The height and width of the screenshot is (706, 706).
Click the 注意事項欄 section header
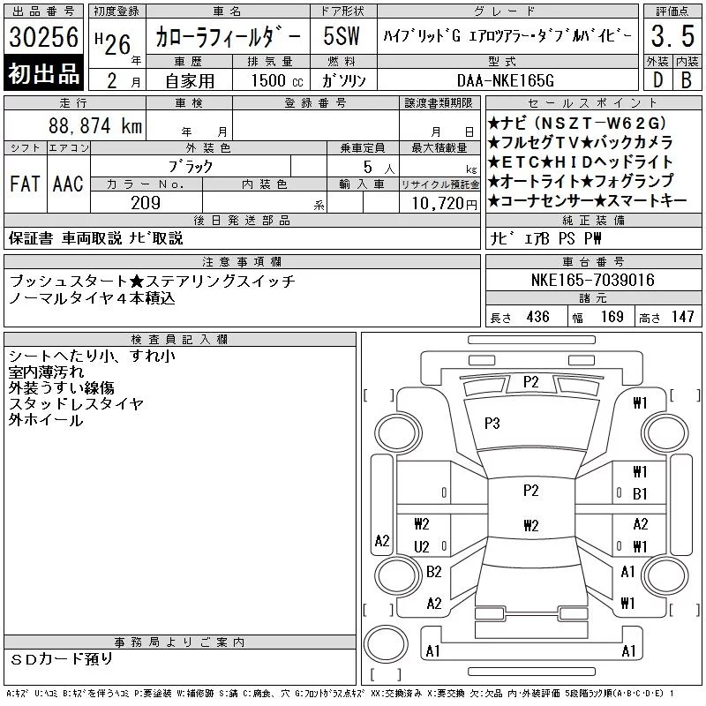pyautogui.click(x=242, y=261)
